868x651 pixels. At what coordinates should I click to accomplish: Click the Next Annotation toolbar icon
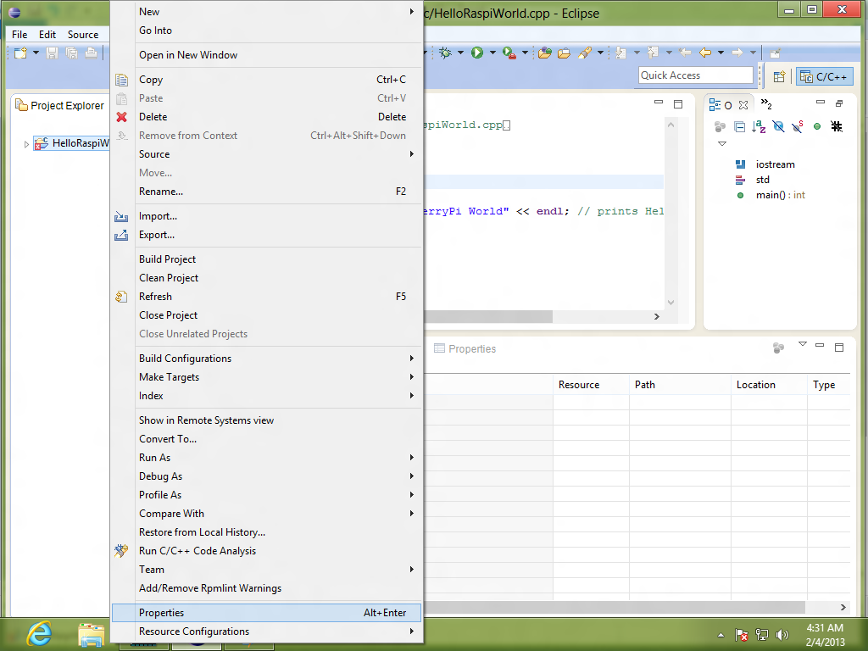point(621,53)
